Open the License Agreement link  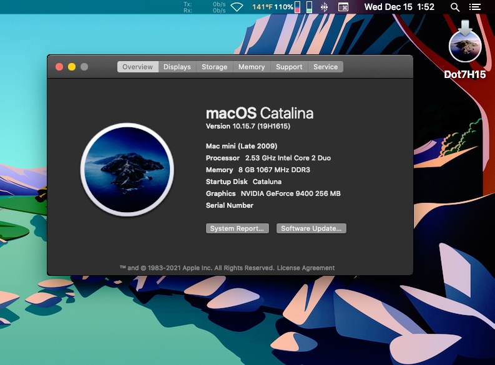pyautogui.click(x=306, y=268)
